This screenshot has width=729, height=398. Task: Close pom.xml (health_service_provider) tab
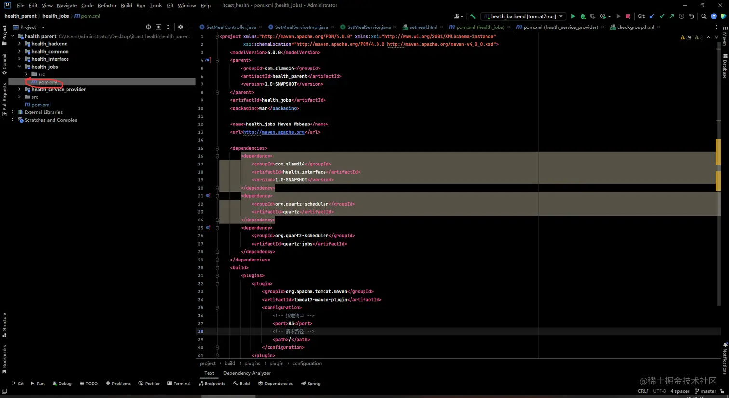click(x=603, y=27)
